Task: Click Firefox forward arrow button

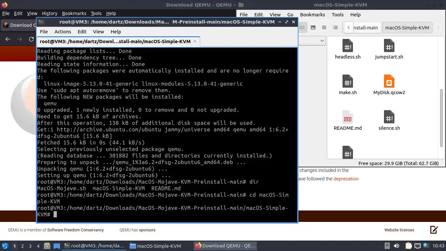Action: (20, 39)
